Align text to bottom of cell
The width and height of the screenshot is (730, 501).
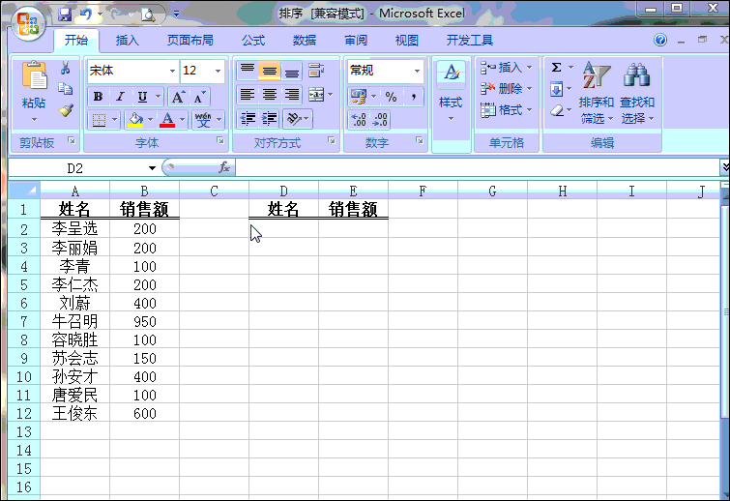tap(291, 71)
